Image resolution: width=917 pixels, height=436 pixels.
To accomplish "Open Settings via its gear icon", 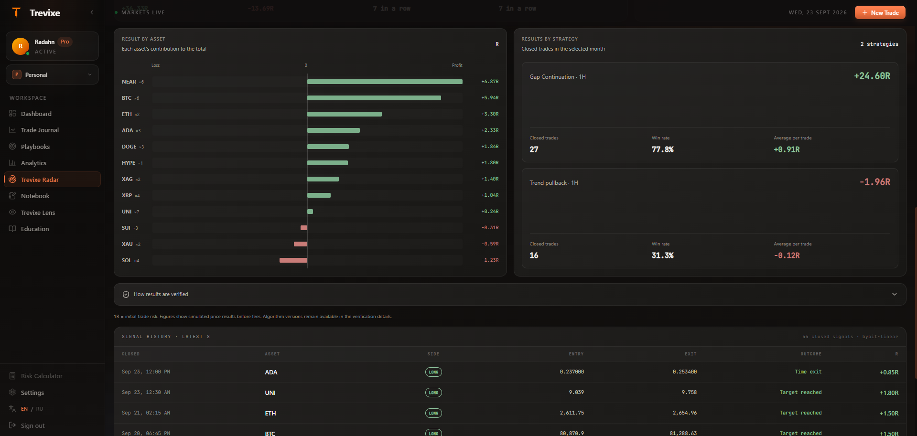I will click(12, 393).
